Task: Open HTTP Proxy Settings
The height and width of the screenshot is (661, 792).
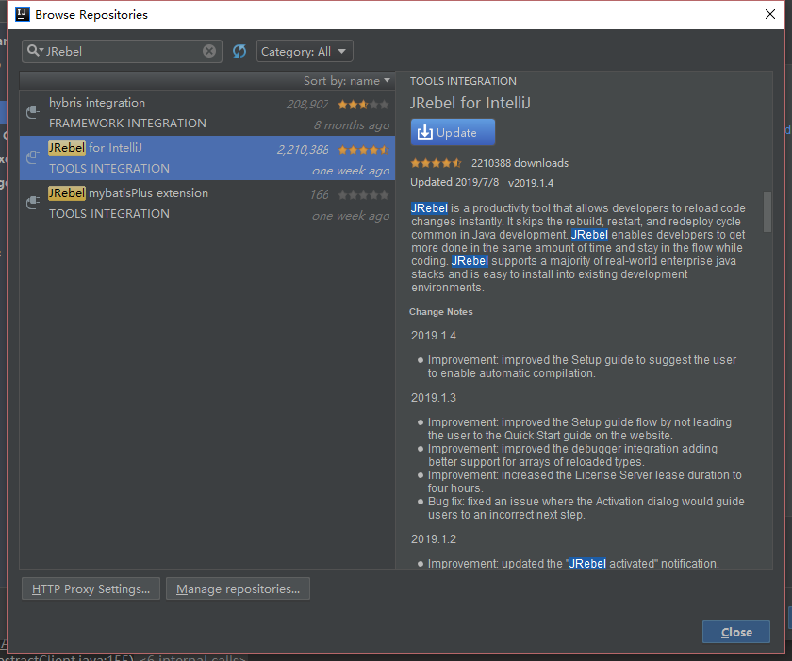Action: coord(91,589)
